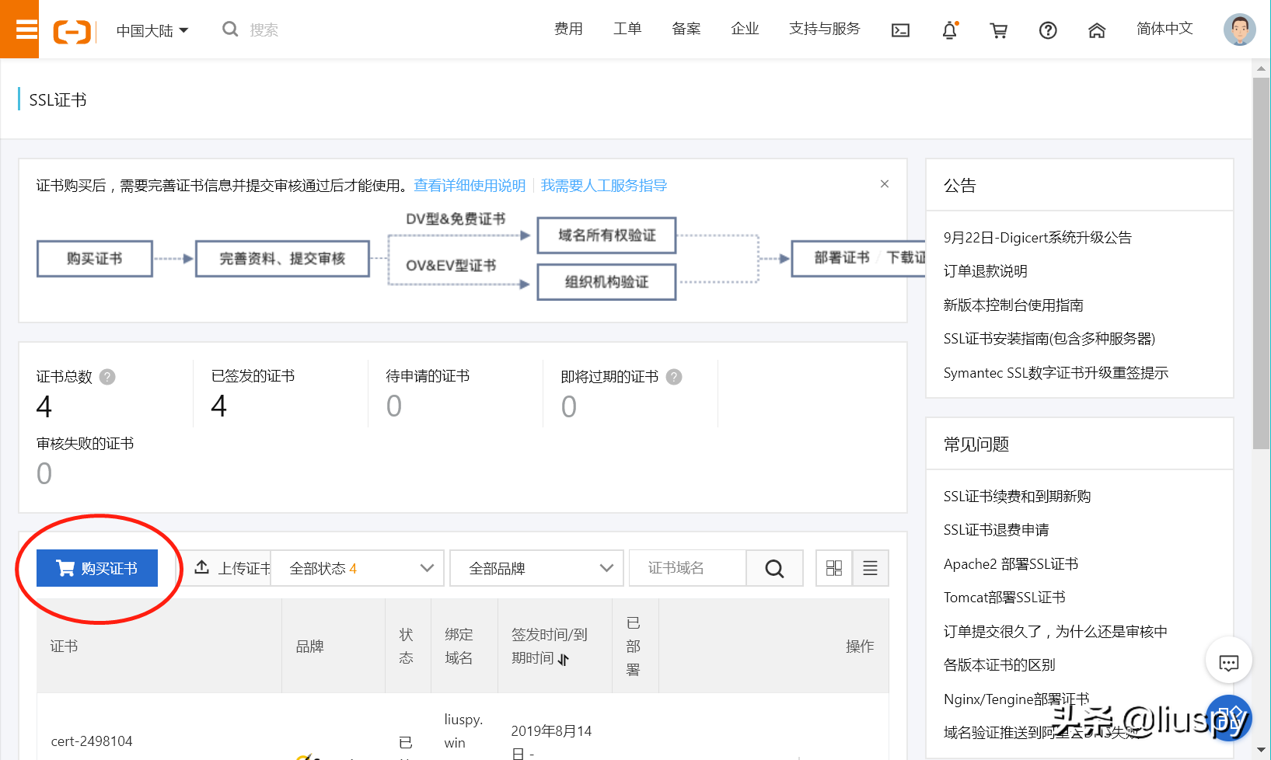Open the 查看详细使用说明 link
This screenshot has height=760, width=1271.
pos(470,185)
